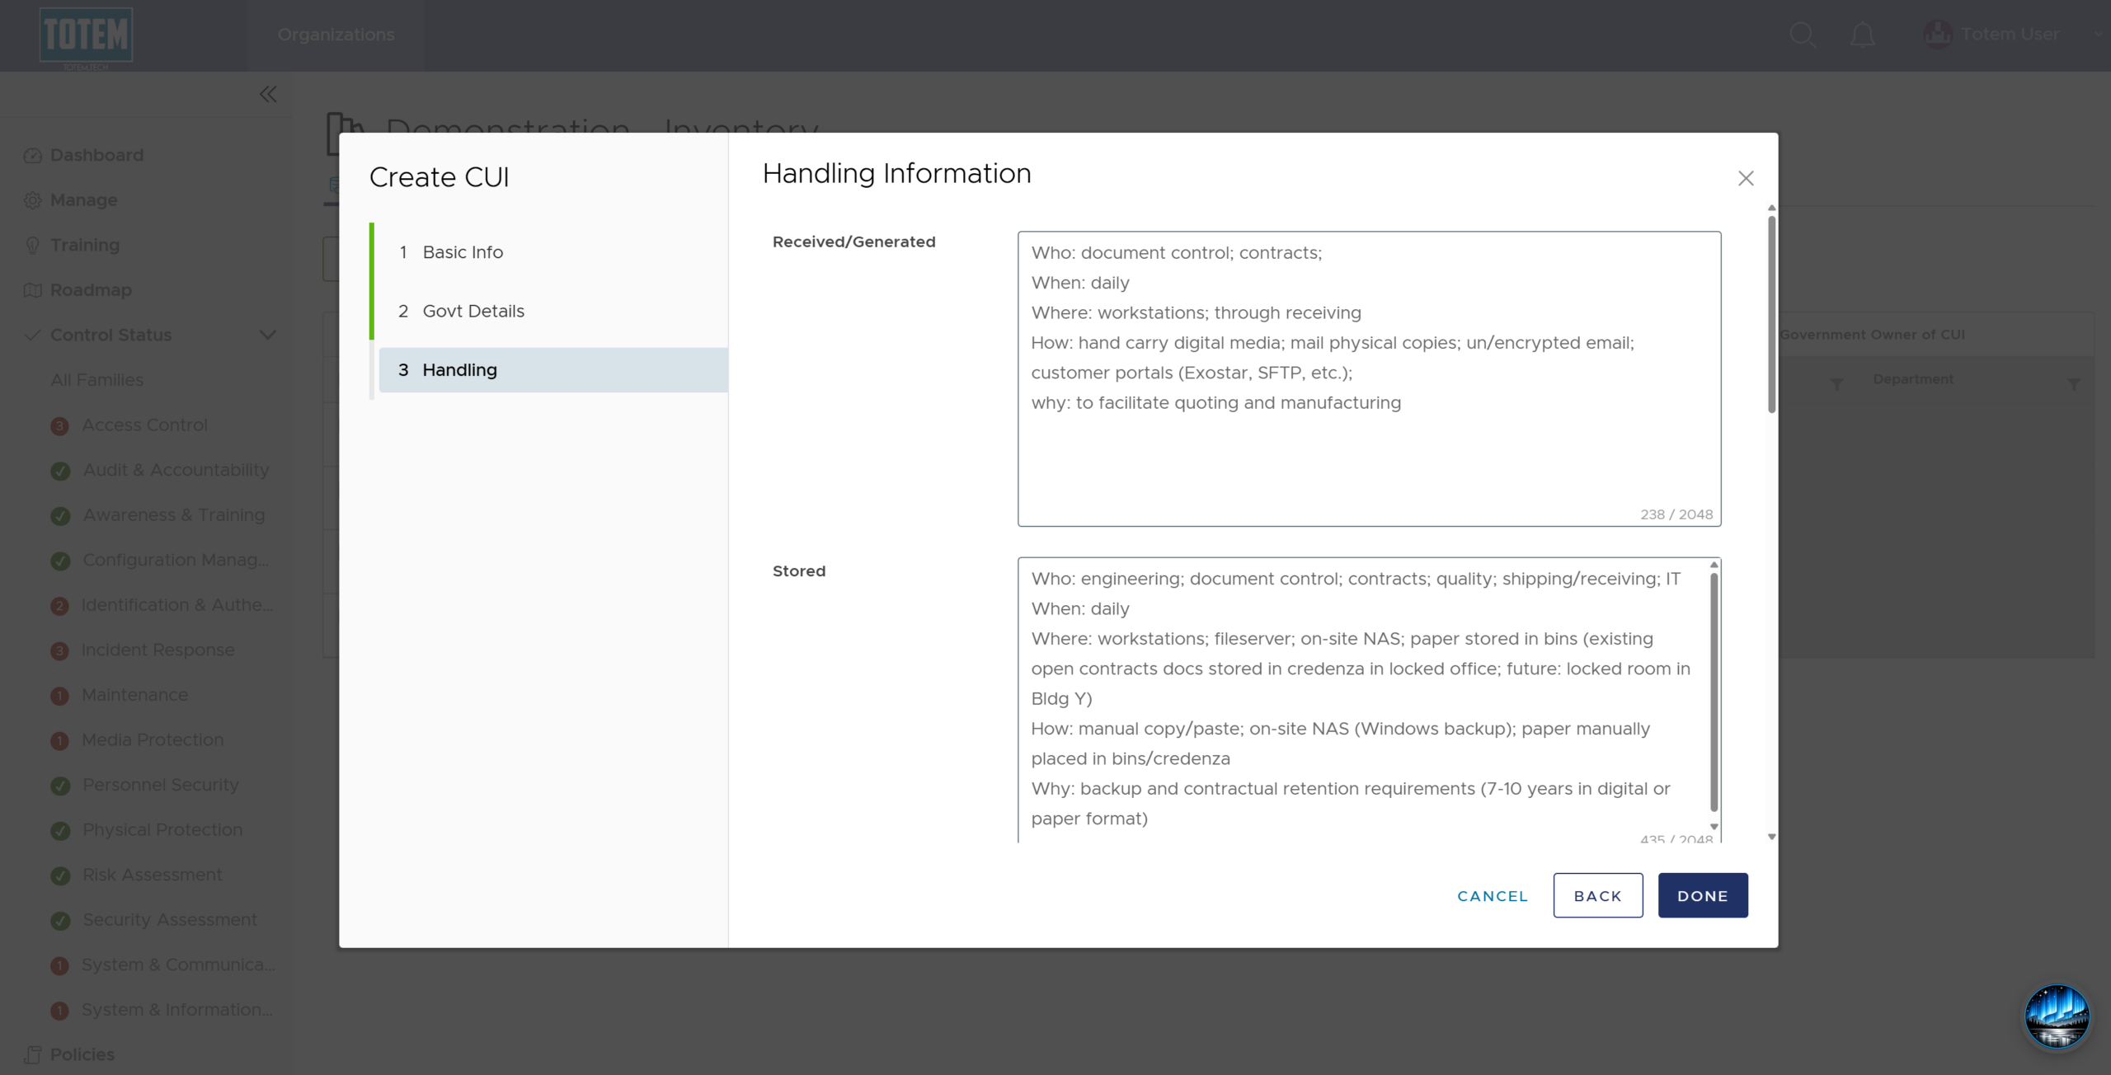Open Policies in sidebar
Viewport: 2111px width, 1075px height.
pos(82,1054)
